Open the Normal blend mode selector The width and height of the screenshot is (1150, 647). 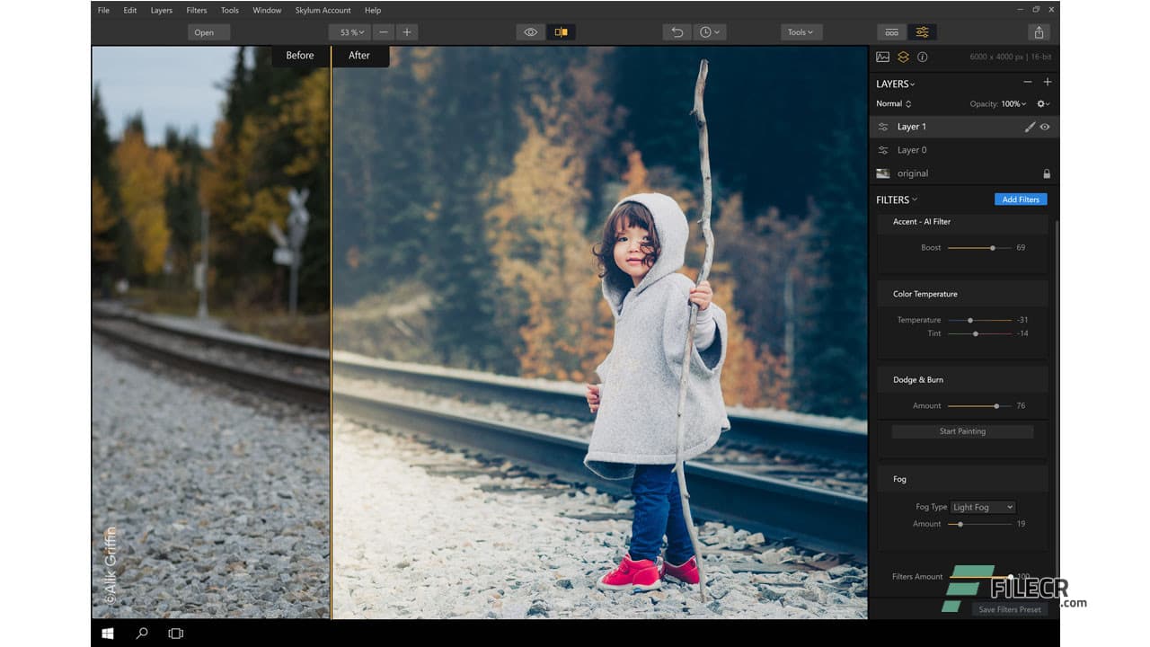pyautogui.click(x=892, y=103)
